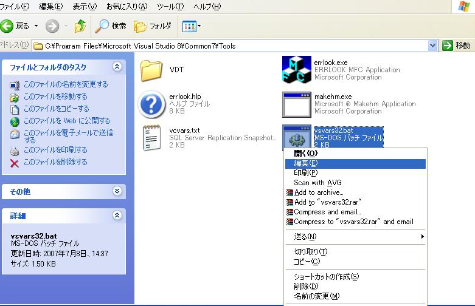The width and height of the screenshot is (475, 306).
Task: Choose 開く(O) in the context menu
Action: point(355,153)
